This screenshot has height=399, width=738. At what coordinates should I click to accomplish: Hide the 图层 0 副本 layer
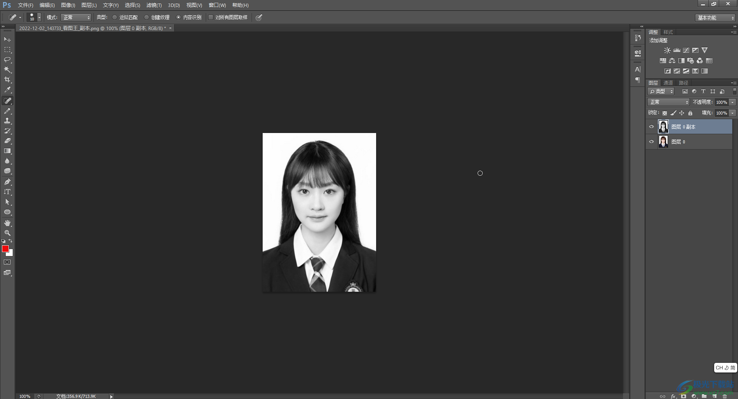[651, 127]
